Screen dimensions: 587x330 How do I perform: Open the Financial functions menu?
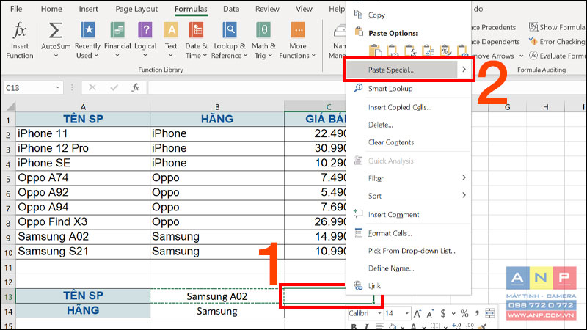(117, 40)
